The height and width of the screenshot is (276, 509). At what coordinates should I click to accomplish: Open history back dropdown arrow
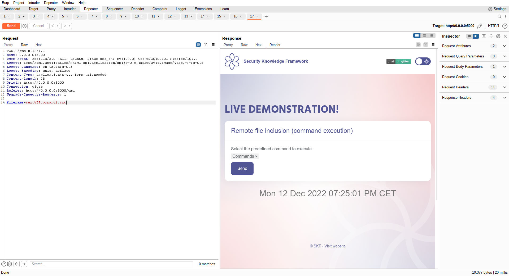click(x=58, y=26)
